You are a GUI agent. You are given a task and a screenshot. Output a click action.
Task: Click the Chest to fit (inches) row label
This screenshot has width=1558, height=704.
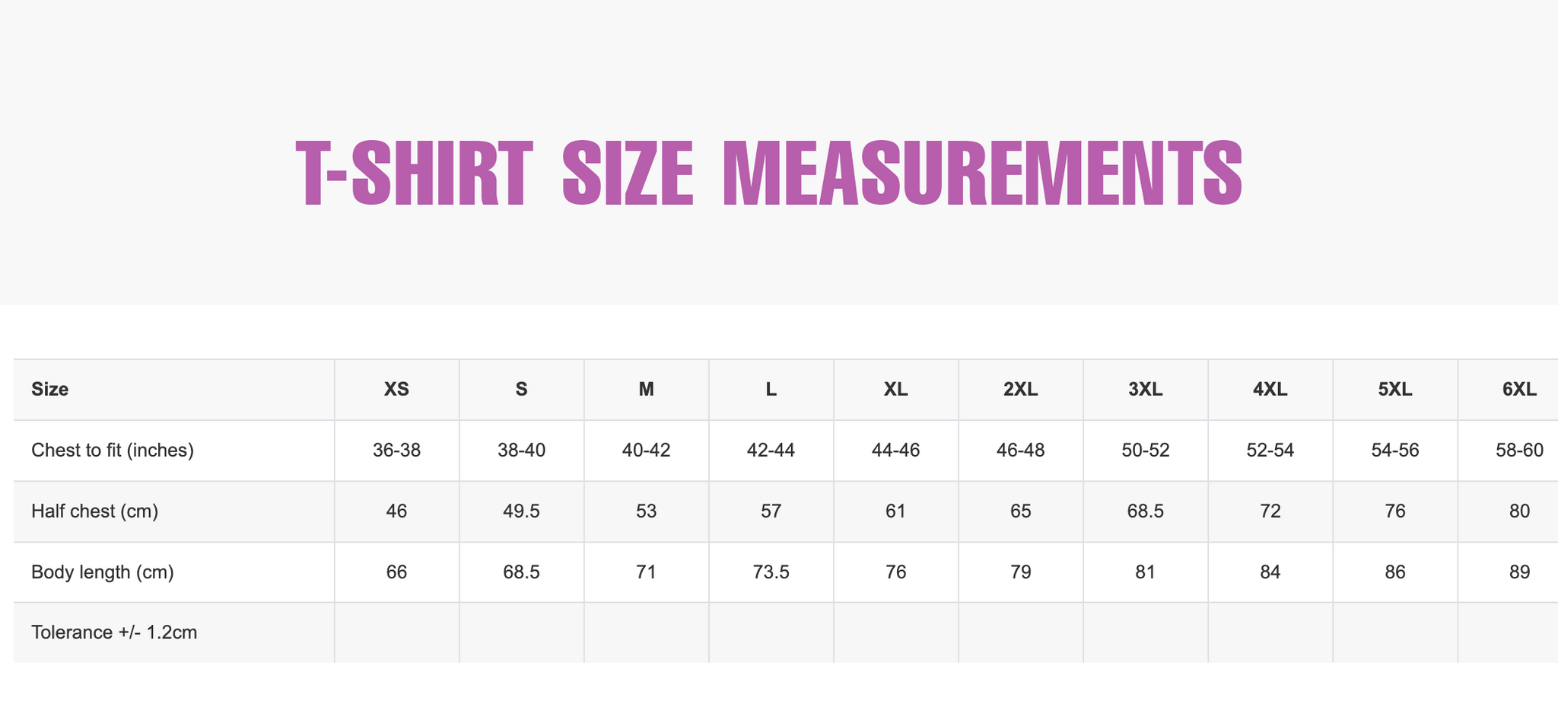tap(113, 451)
